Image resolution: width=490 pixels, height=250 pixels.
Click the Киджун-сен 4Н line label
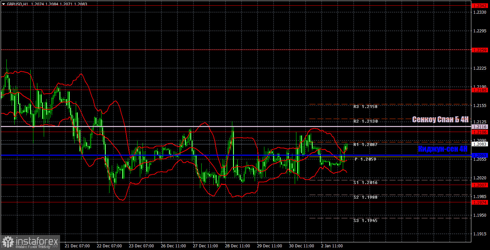443,149
